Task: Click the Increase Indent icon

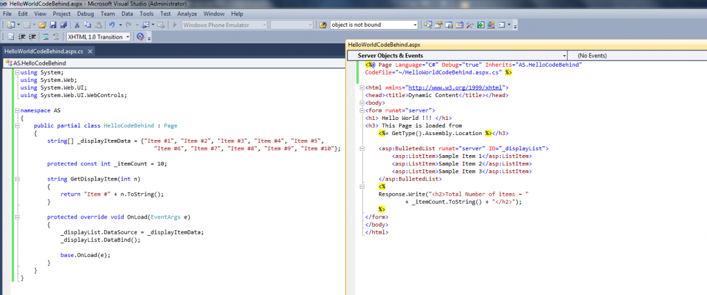Action: [32, 37]
